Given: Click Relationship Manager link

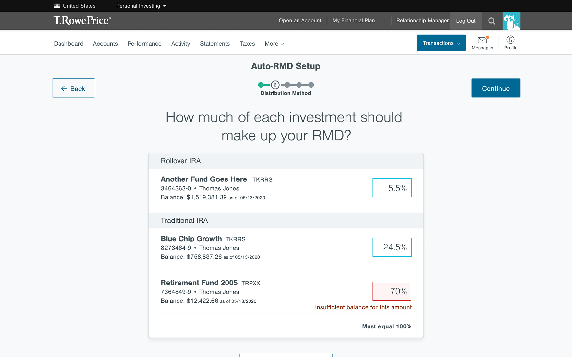Looking at the screenshot, I should click(x=422, y=21).
